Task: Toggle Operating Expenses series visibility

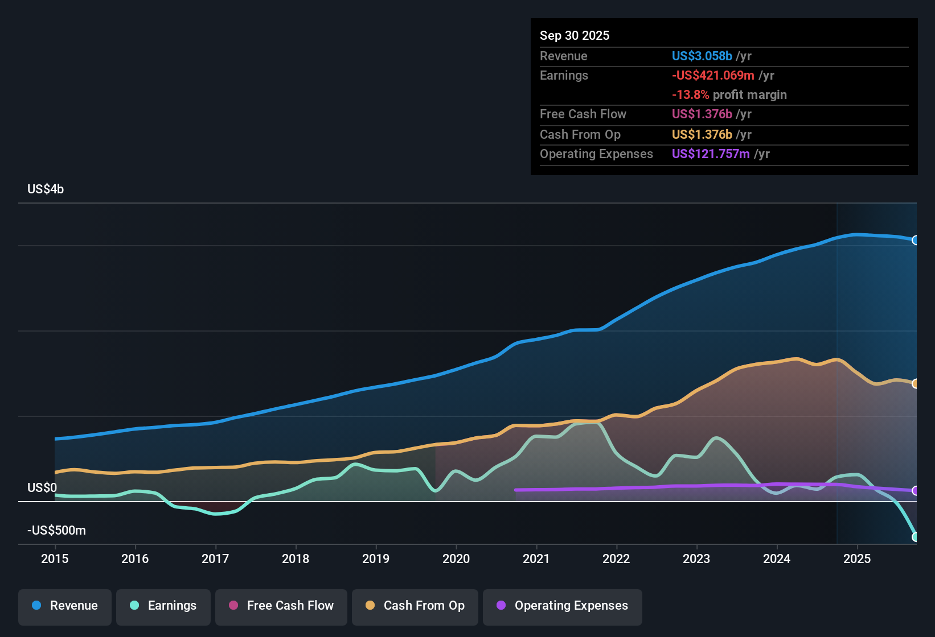Action: coord(562,606)
